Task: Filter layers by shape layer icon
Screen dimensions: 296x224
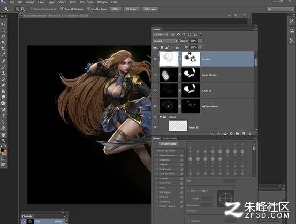Action: (x=189, y=35)
